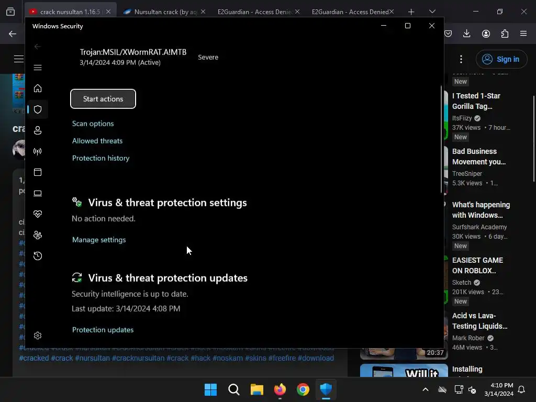Open I Tested 1-Star Gorilla Tag video
Screen dimensions: 536x402
coord(476,101)
